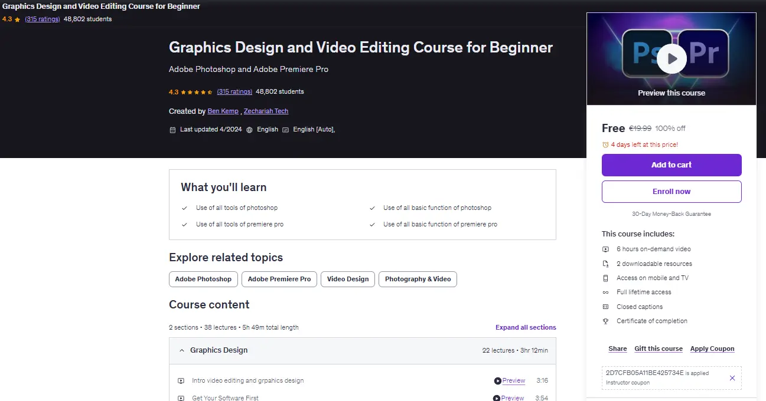Viewport: 766px width, 401px height.
Task: Open instructor Ben Kemp's profile
Action: pyautogui.click(x=223, y=111)
